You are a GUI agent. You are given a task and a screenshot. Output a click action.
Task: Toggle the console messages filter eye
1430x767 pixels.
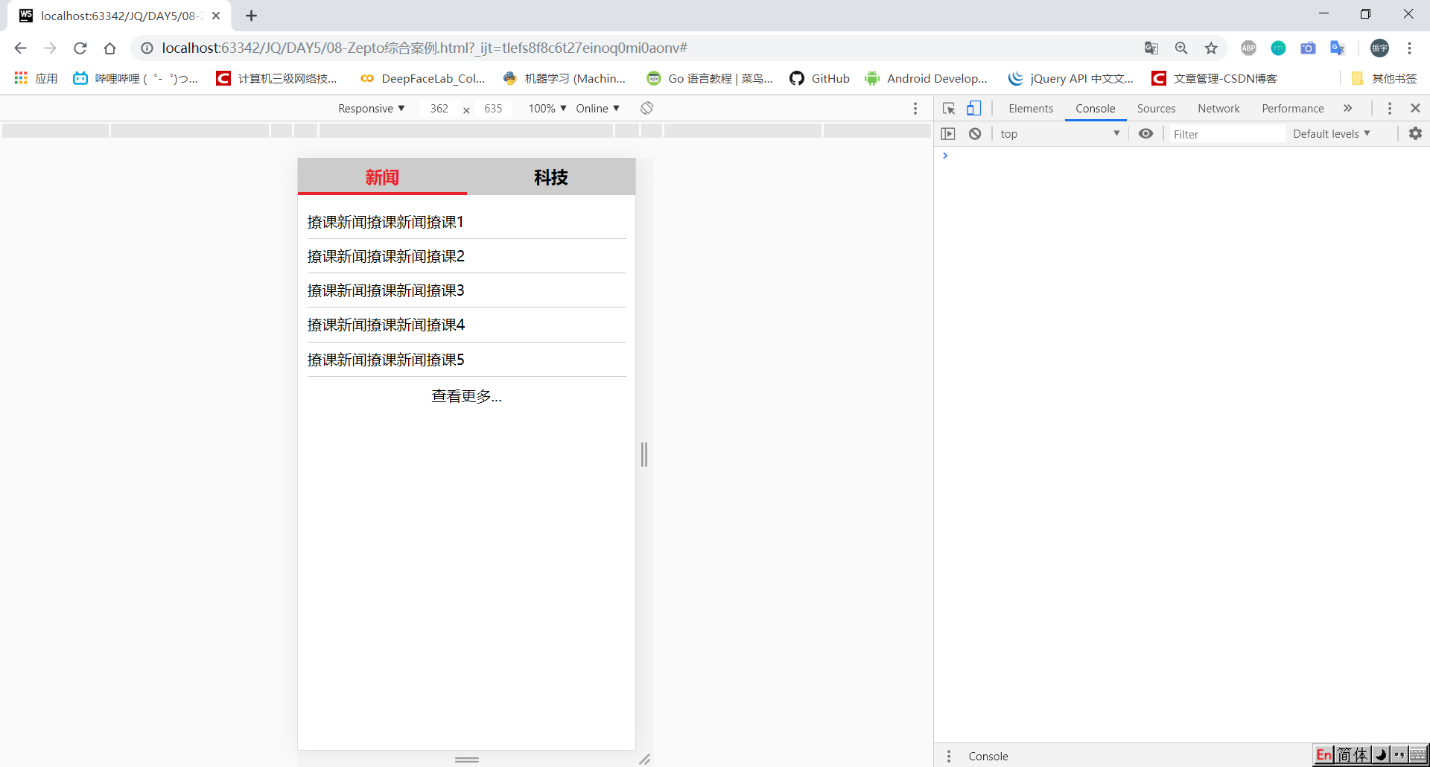coord(1146,133)
